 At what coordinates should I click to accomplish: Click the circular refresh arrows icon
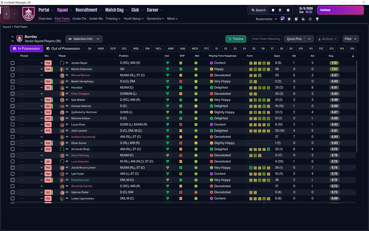coord(310,19)
